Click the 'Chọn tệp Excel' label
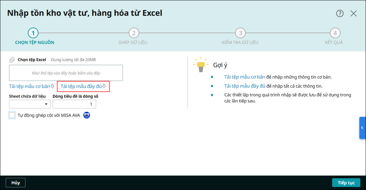 click(32, 60)
